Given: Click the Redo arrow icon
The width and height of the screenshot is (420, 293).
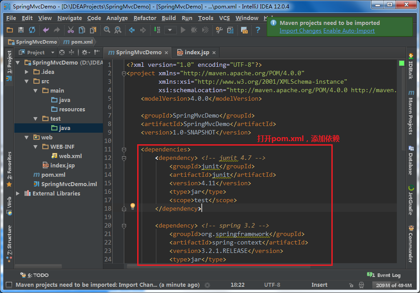Looking at the screenshot, I should pos(57,30).
